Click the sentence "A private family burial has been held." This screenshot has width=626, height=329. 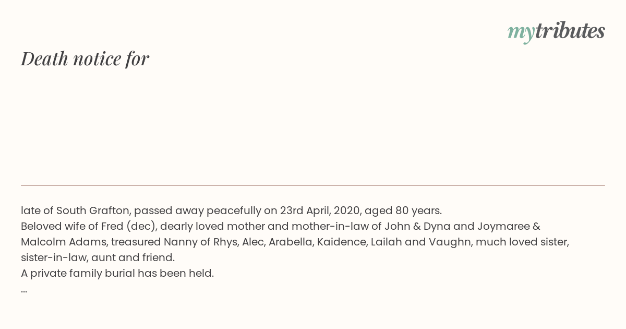pos(117,274)
